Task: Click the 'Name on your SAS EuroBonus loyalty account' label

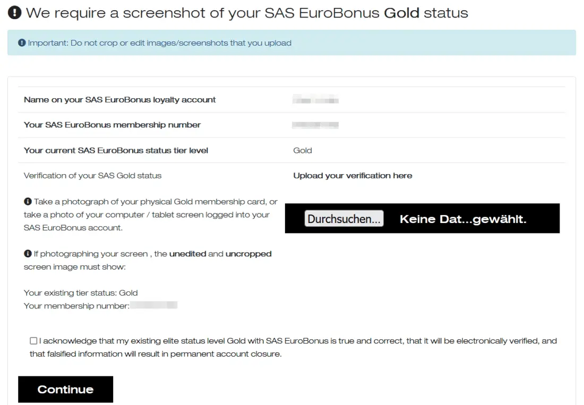Action: (x=120, y=100)
